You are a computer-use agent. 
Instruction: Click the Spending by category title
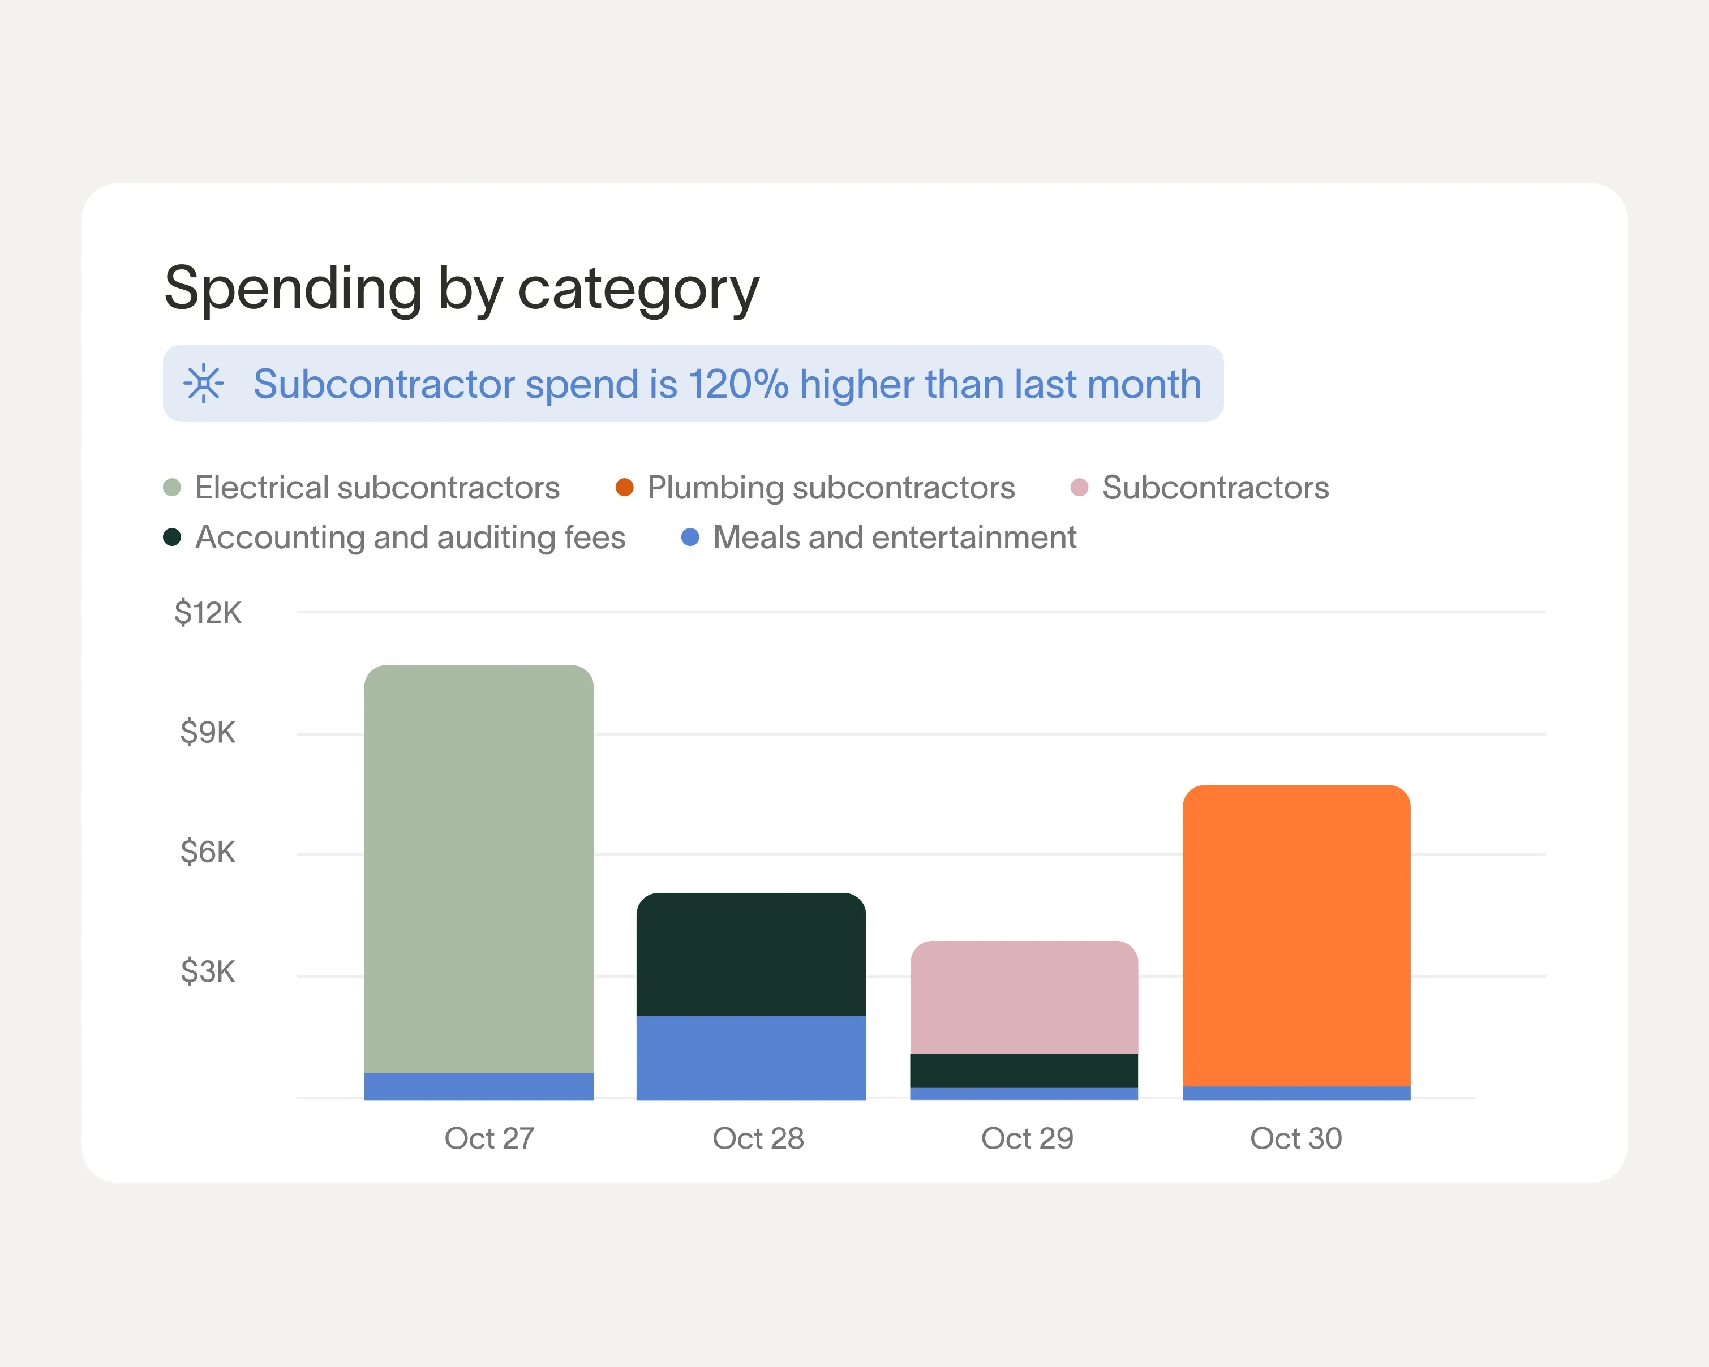pyautogui.click(x=461, y=289)
